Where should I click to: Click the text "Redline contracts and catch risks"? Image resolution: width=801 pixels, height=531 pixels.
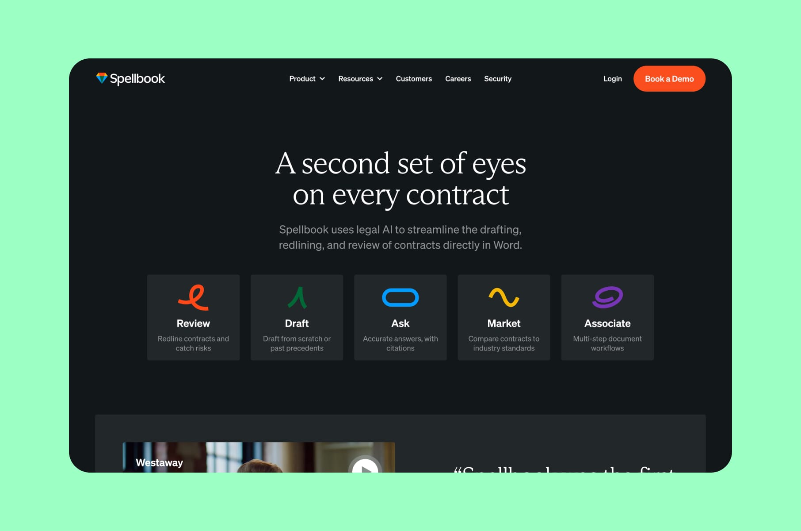tap(193, 343)
